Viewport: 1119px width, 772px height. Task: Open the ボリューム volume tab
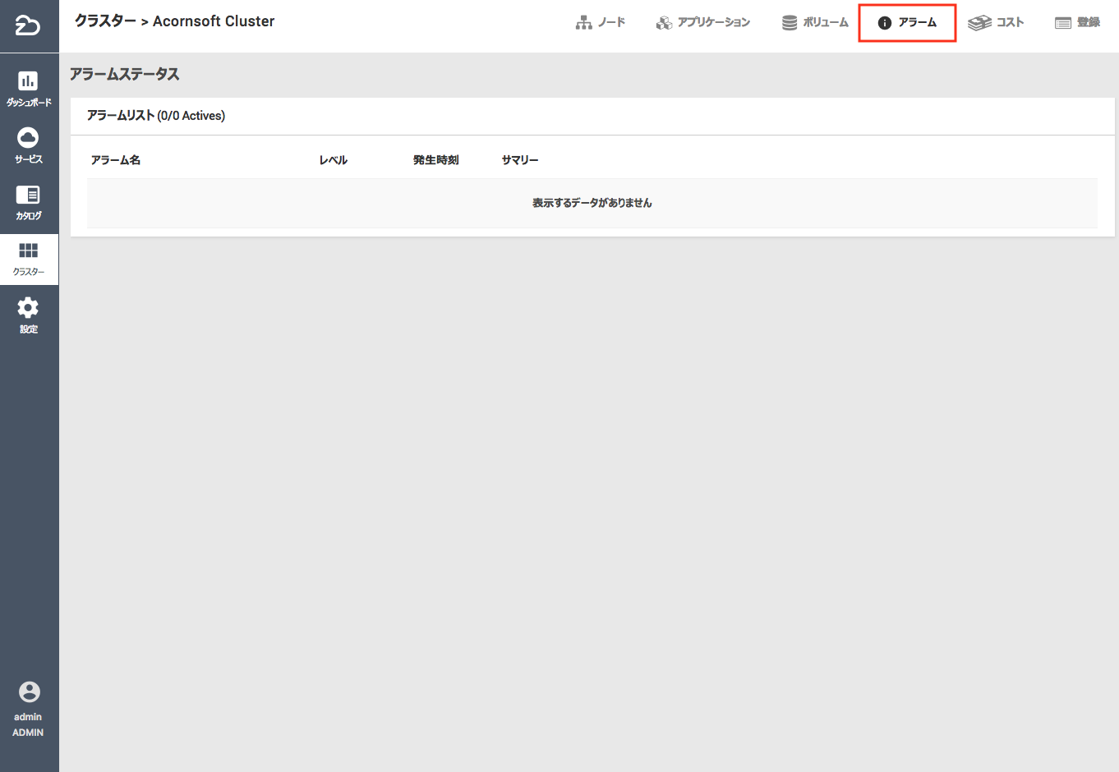point(815,23)
